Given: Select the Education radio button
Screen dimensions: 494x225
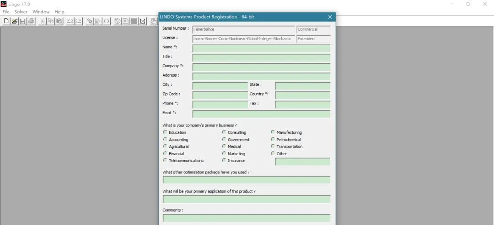Looking at the screenshot, I should tap(165, 132).
